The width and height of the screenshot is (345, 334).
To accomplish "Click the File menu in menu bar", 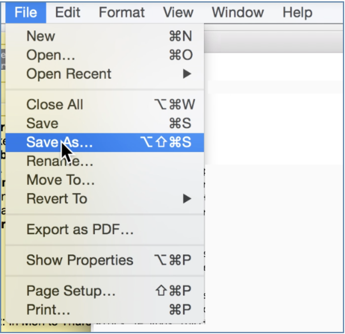I will 25,12.
